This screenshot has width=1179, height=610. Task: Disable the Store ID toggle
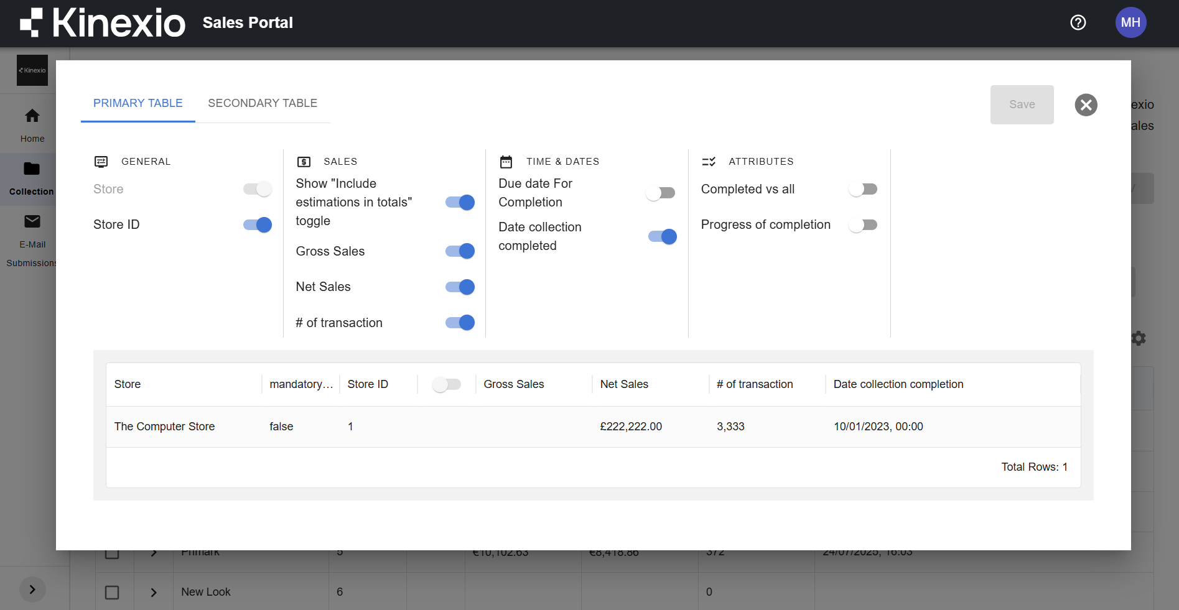point(258,225)
